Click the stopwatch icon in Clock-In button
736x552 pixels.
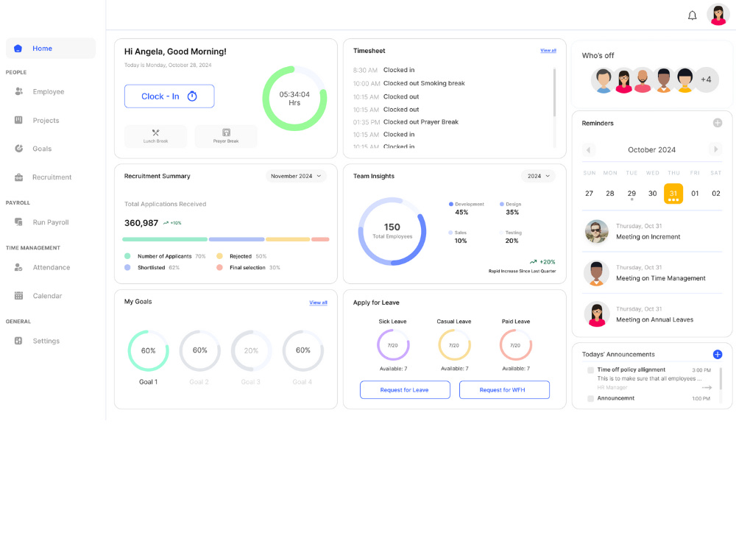point(192,96)
